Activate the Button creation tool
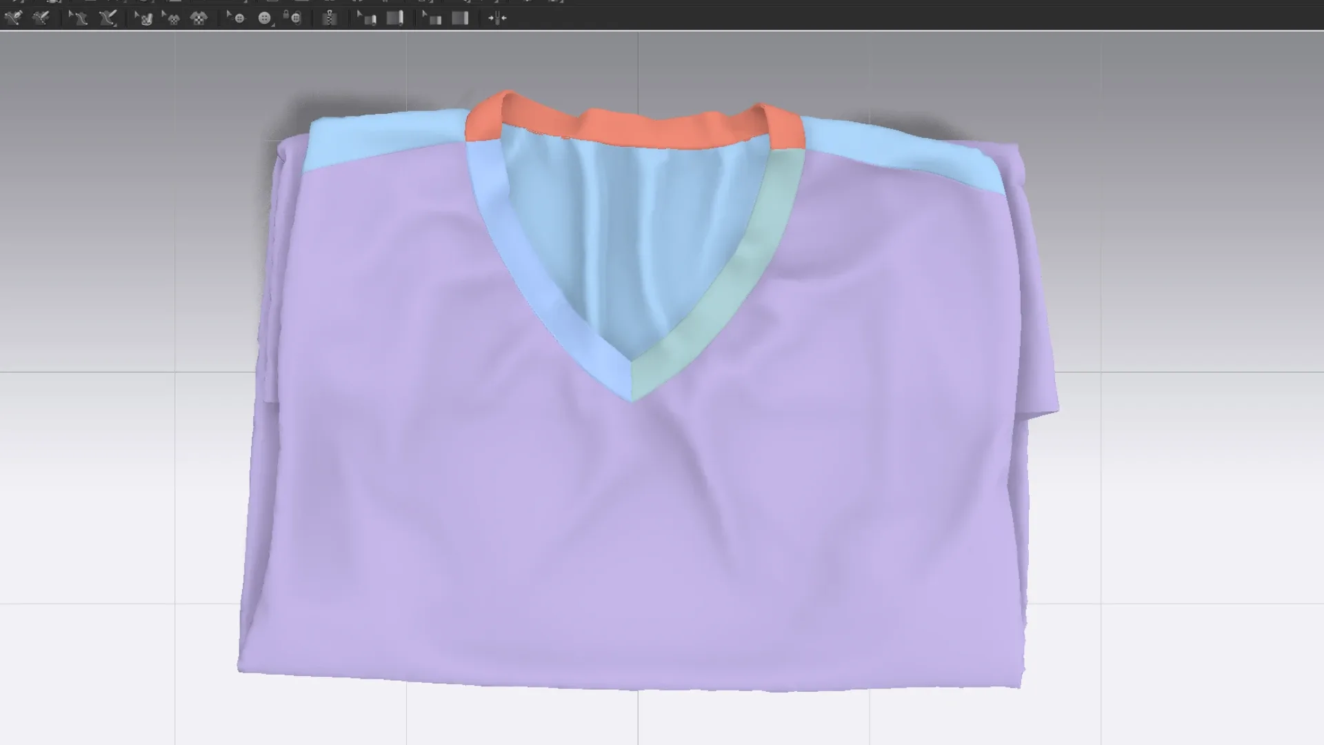 (x=265, y=18)
